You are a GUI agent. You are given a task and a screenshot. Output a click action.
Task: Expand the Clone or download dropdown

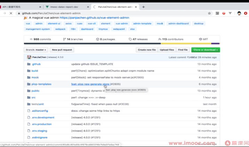[x=206, y=50]
